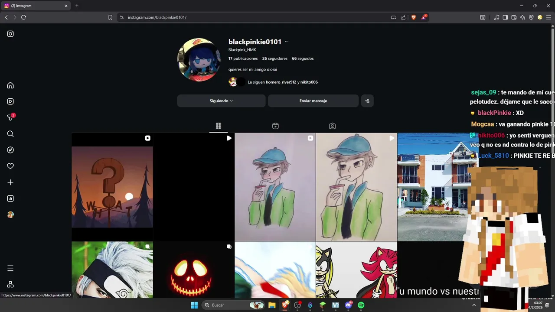The width and height of the screenshot is (555, 312).
Task: Open the 26 seguidores list
Action: (275, 58)
